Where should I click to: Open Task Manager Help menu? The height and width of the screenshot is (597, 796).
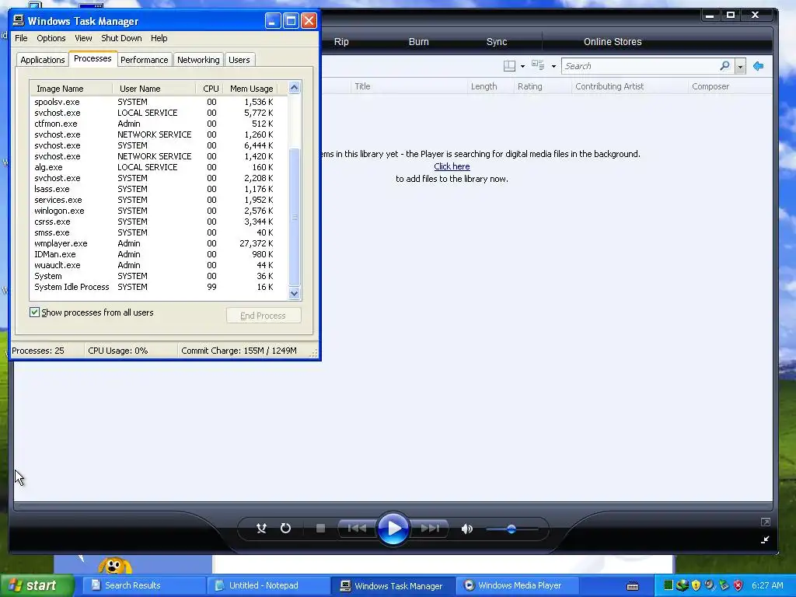pyautogui.click(x=159, y=38)
